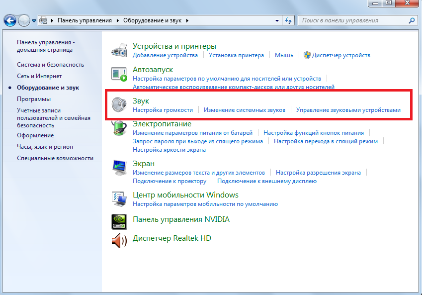The image size is (422, 295).
Task: Open Сеть и Интернет in sidebar
Action: coord(39,76)
